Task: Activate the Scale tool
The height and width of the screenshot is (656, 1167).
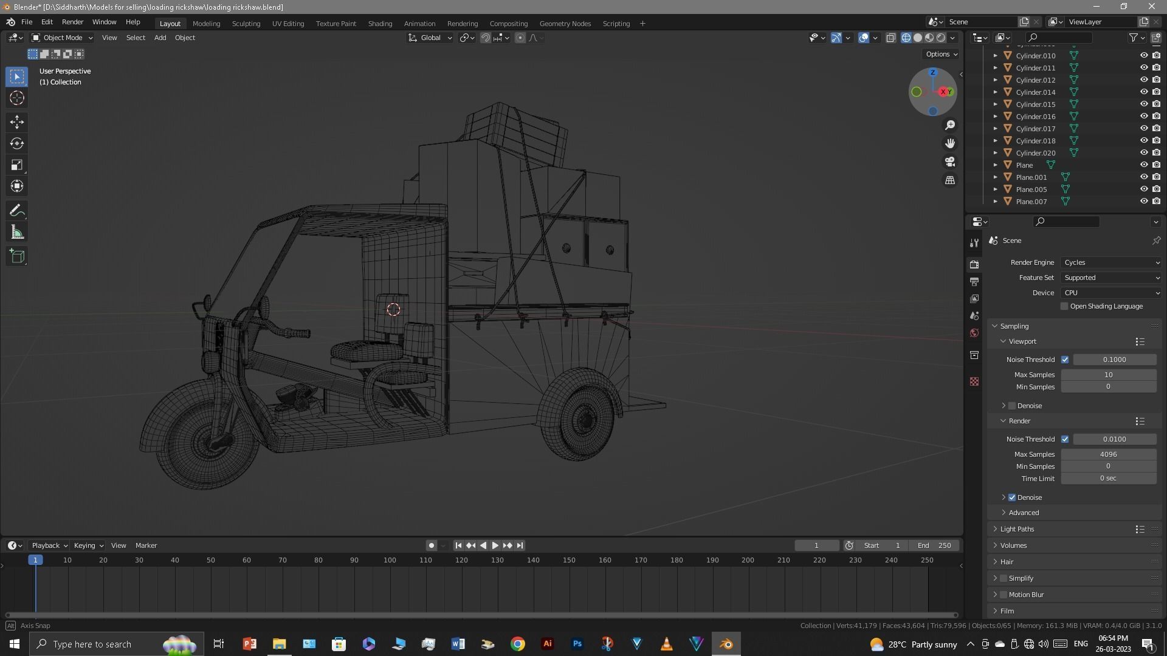Action: 17,165
